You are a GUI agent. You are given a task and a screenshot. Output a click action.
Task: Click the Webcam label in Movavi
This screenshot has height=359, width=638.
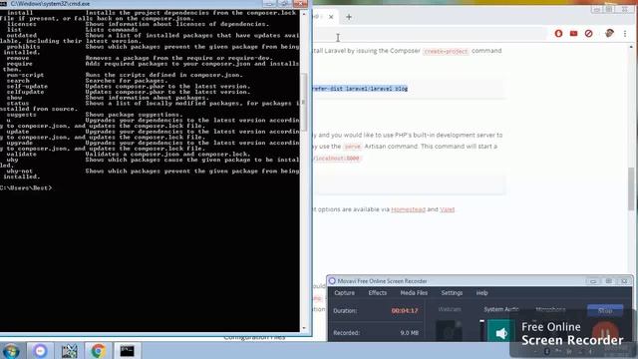pyautogui.click(x=450, y=309)
